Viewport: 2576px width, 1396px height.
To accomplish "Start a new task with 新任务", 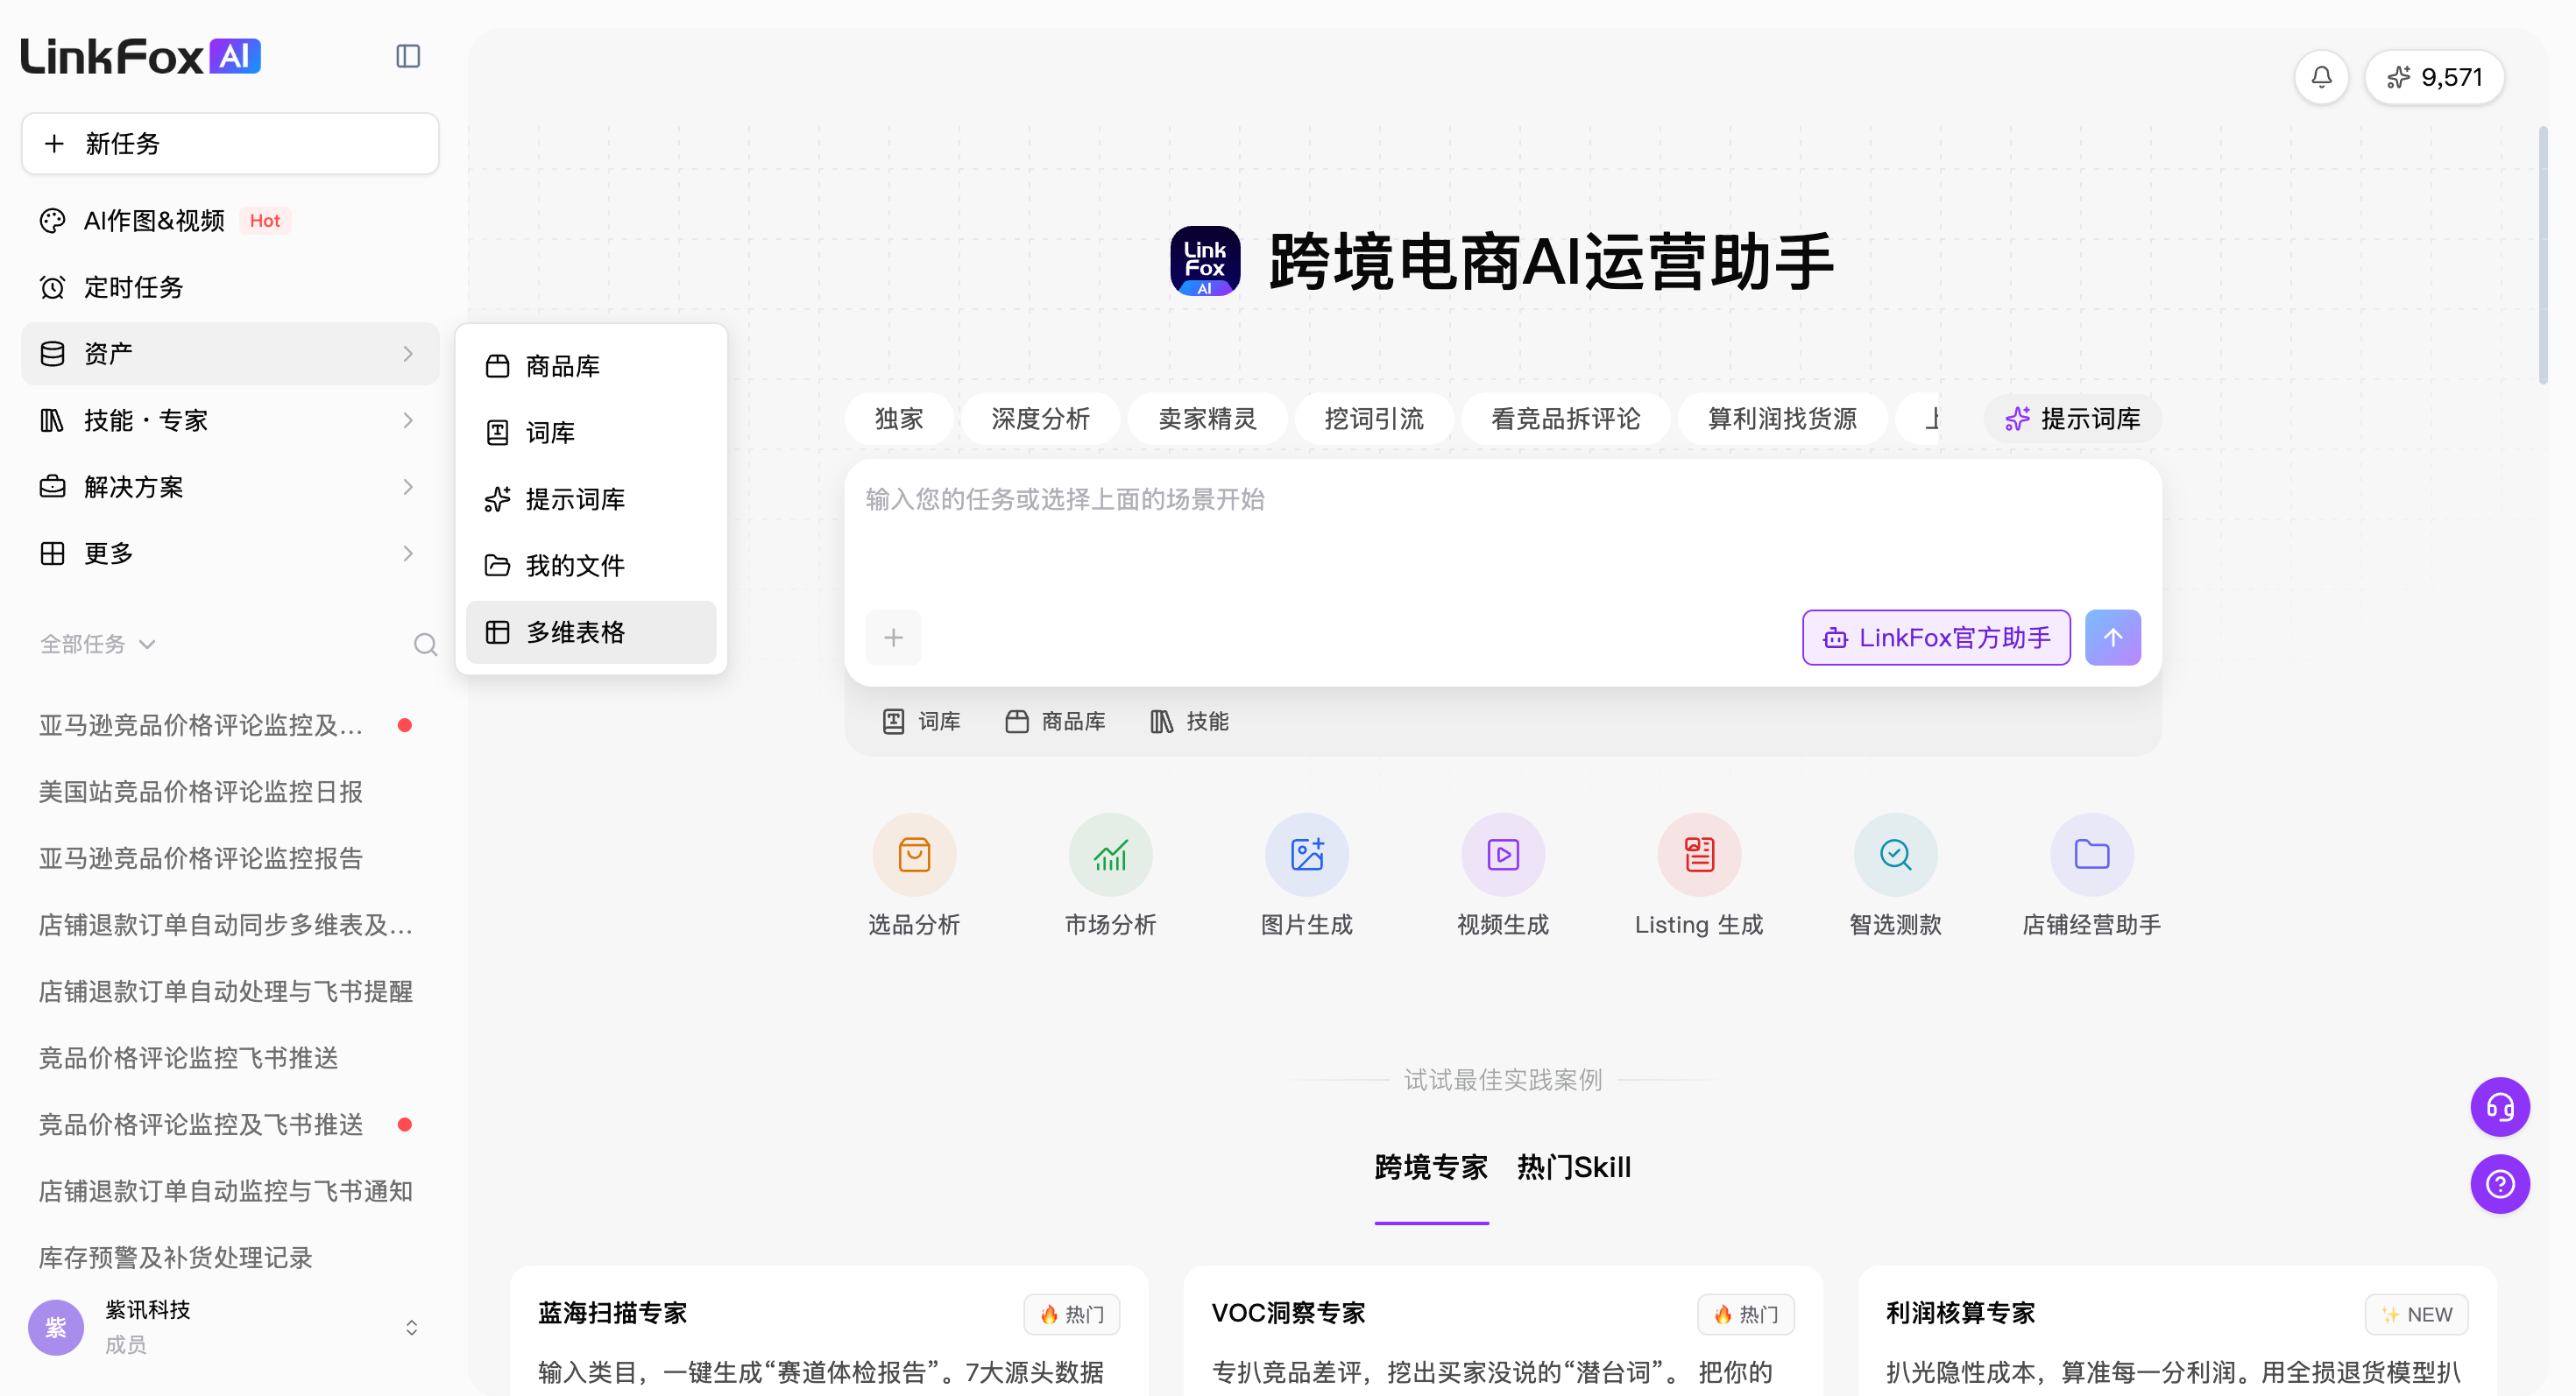I will (x=230, y=144).
